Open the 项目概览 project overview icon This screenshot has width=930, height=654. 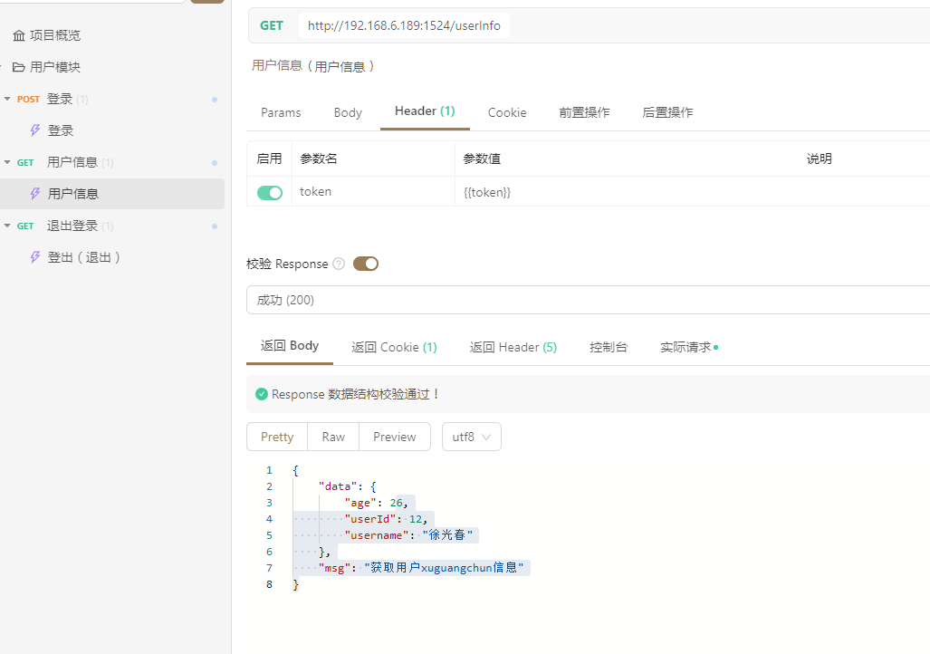tap(19, 35)
